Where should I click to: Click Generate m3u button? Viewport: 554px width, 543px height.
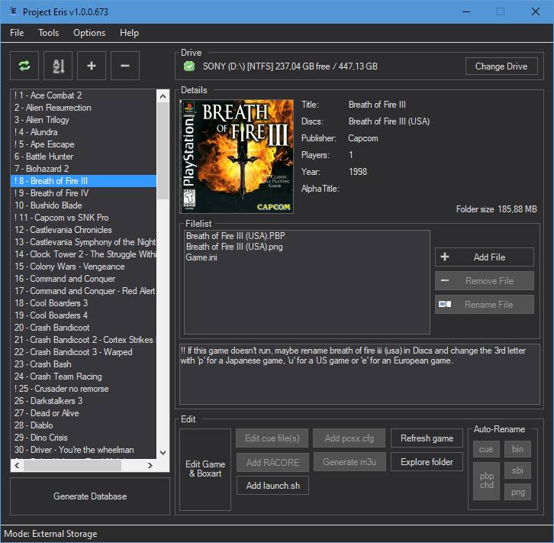click(349, 462)
